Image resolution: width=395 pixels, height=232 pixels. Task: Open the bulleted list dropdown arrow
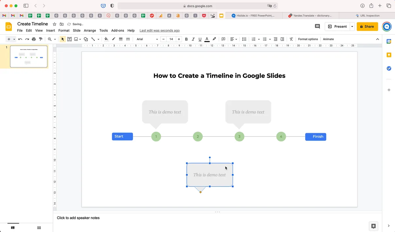point(270,39)
